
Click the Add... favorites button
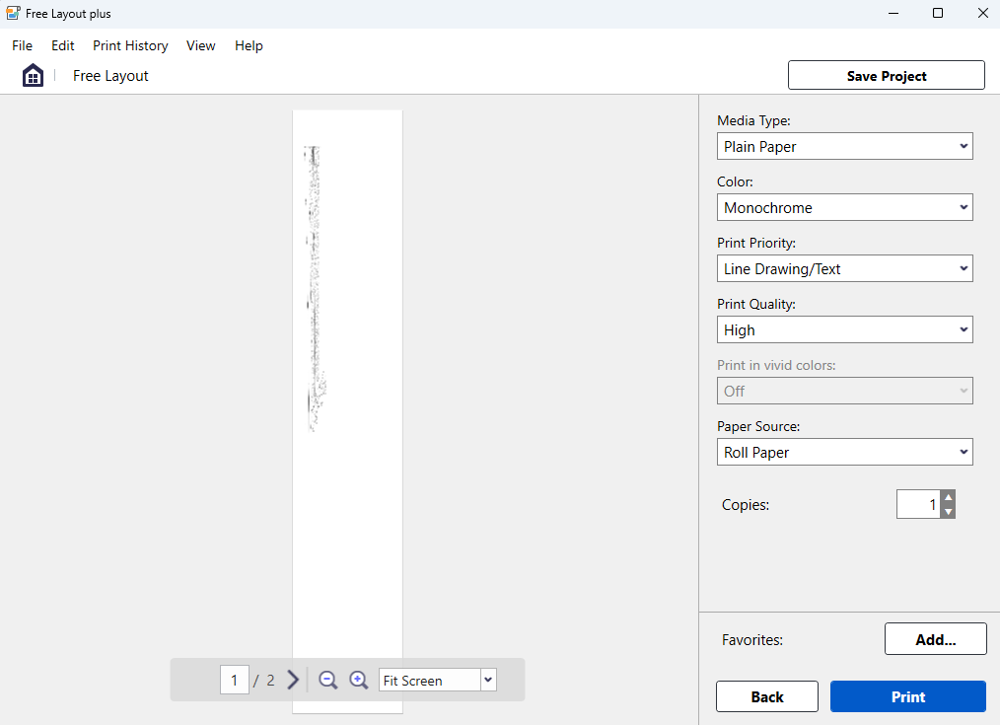[936, 639]
